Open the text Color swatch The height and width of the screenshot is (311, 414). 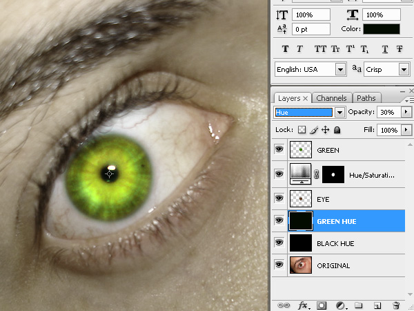382,29
